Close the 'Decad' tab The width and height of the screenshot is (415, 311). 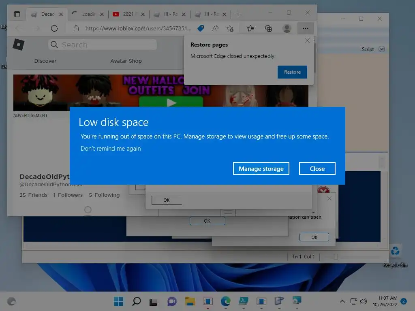coord(61,14)
